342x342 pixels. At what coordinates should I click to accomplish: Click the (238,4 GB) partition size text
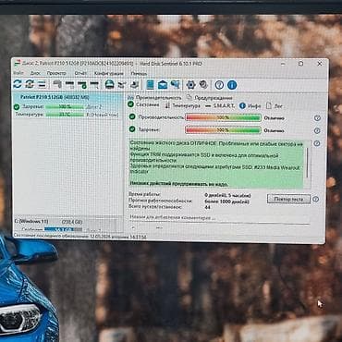tap(72, 222)
